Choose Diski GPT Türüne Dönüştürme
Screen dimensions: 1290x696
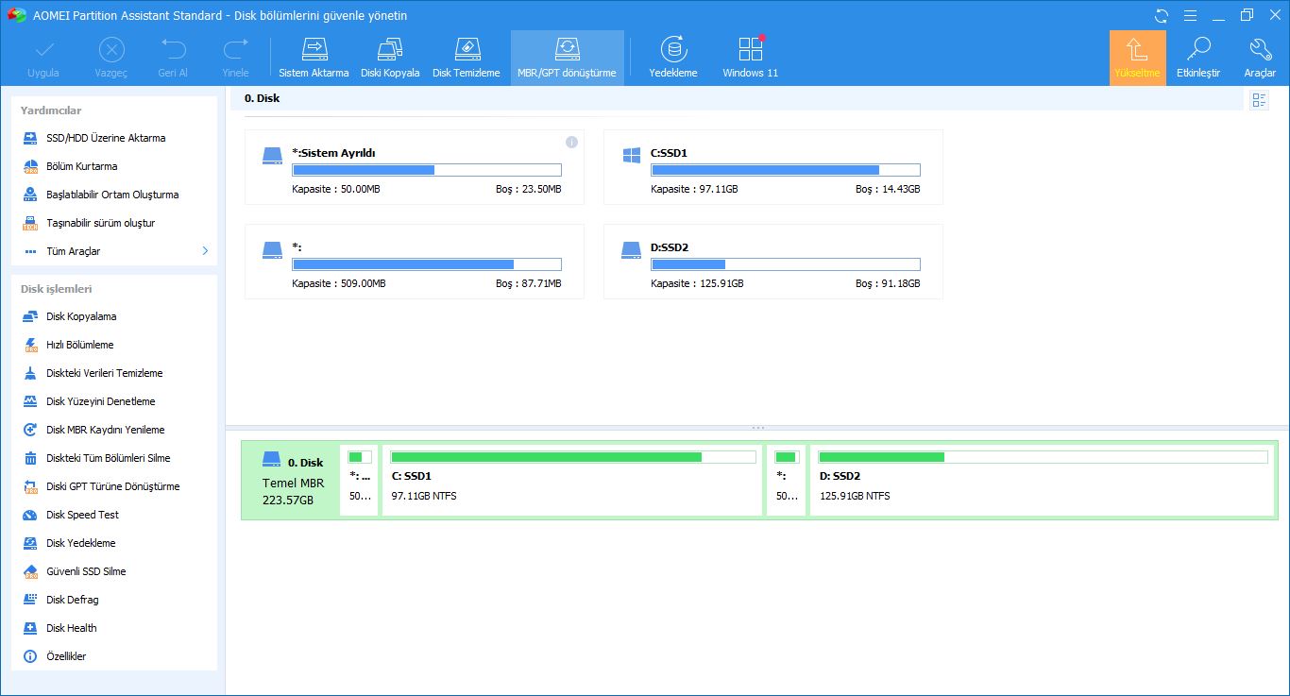point(112,486)
